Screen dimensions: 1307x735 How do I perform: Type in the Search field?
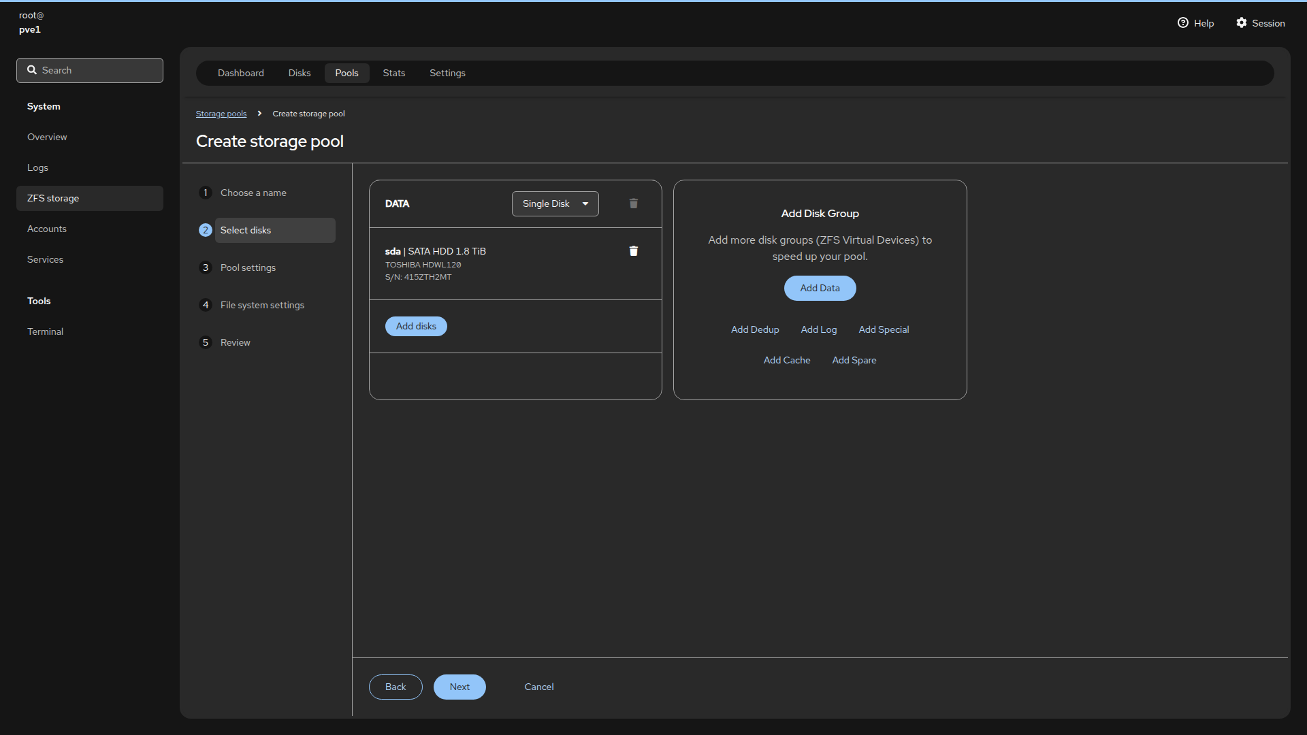coord(99,70)
